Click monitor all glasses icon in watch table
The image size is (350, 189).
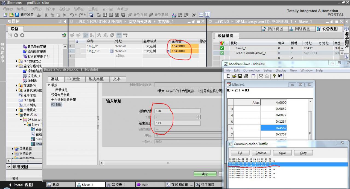[119, 35]
